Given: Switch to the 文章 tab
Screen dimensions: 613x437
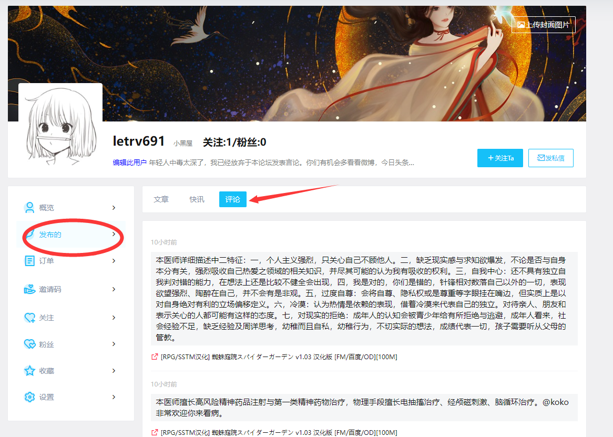Looking at the screenshot, I should coord(161,199).
